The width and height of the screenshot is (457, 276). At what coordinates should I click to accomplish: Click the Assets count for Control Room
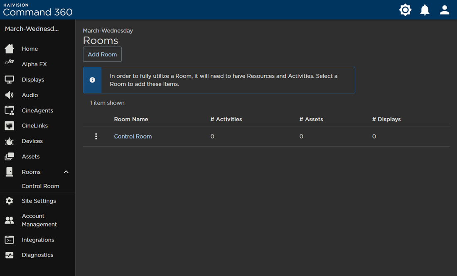click(x=301, y=136)
